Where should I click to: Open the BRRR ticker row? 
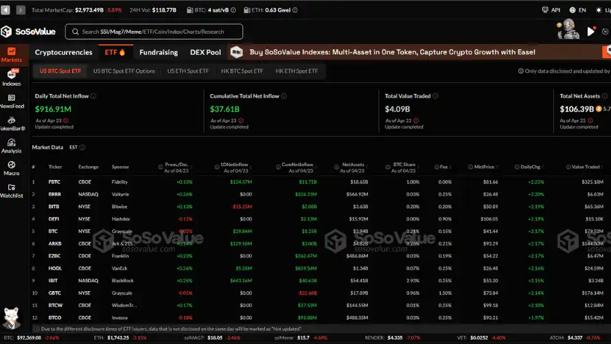point(320,194)
